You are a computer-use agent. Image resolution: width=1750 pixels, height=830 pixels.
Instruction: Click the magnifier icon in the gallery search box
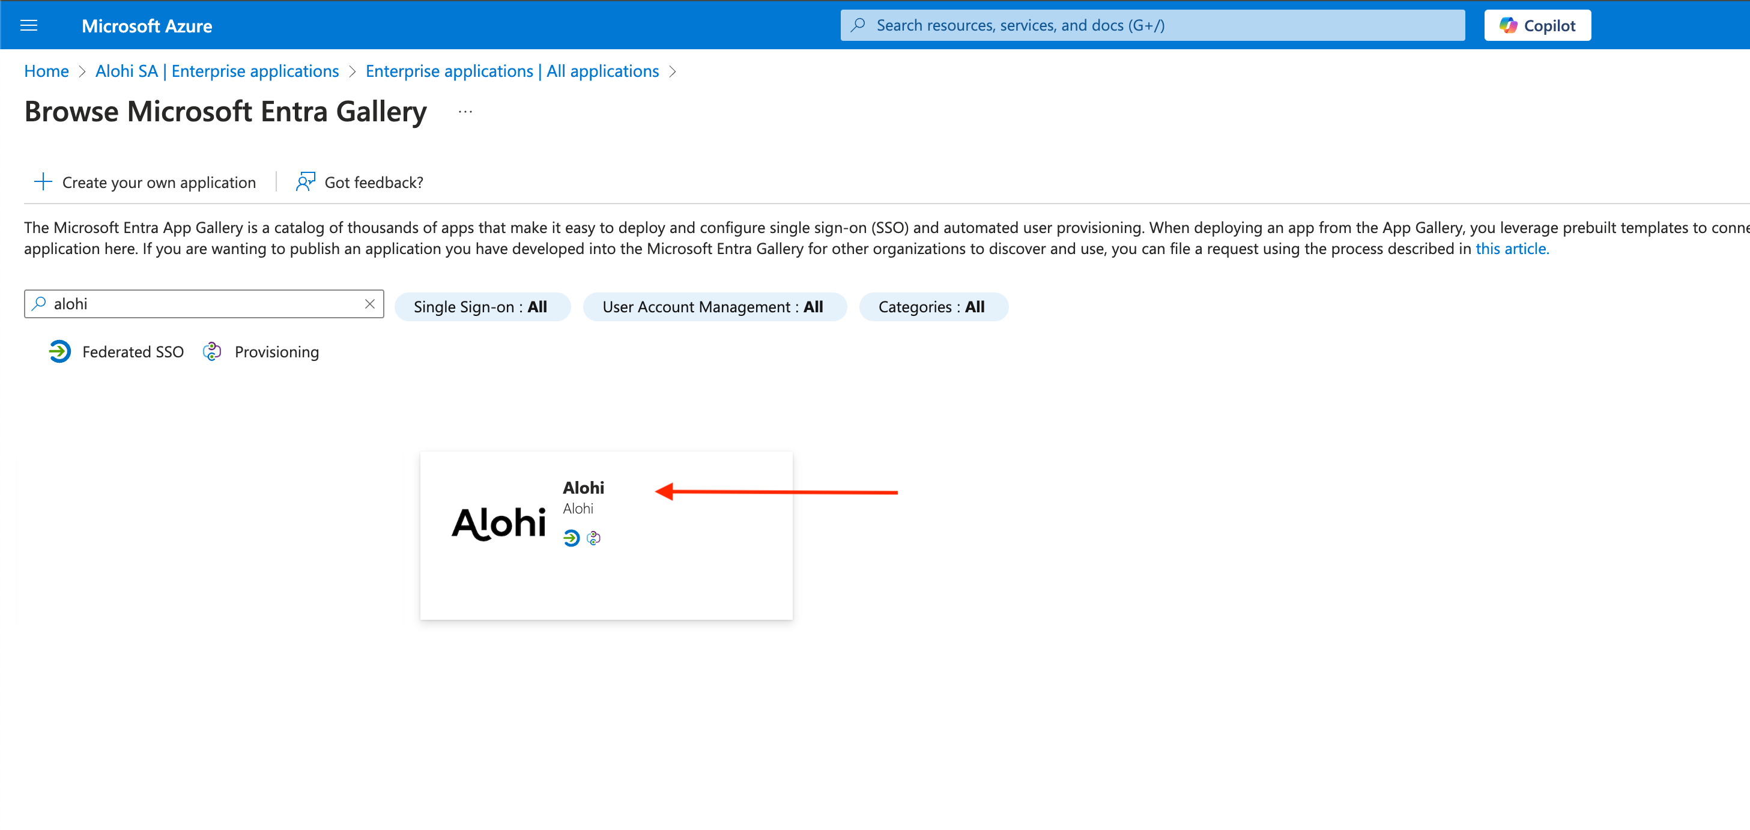pyautogui.click(x=40, y=304)
